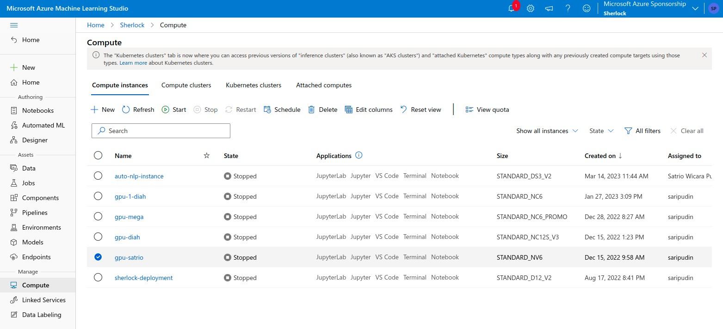
Task: Click the Search instances field
Action: pyautogui.click(x=161, y=131)
